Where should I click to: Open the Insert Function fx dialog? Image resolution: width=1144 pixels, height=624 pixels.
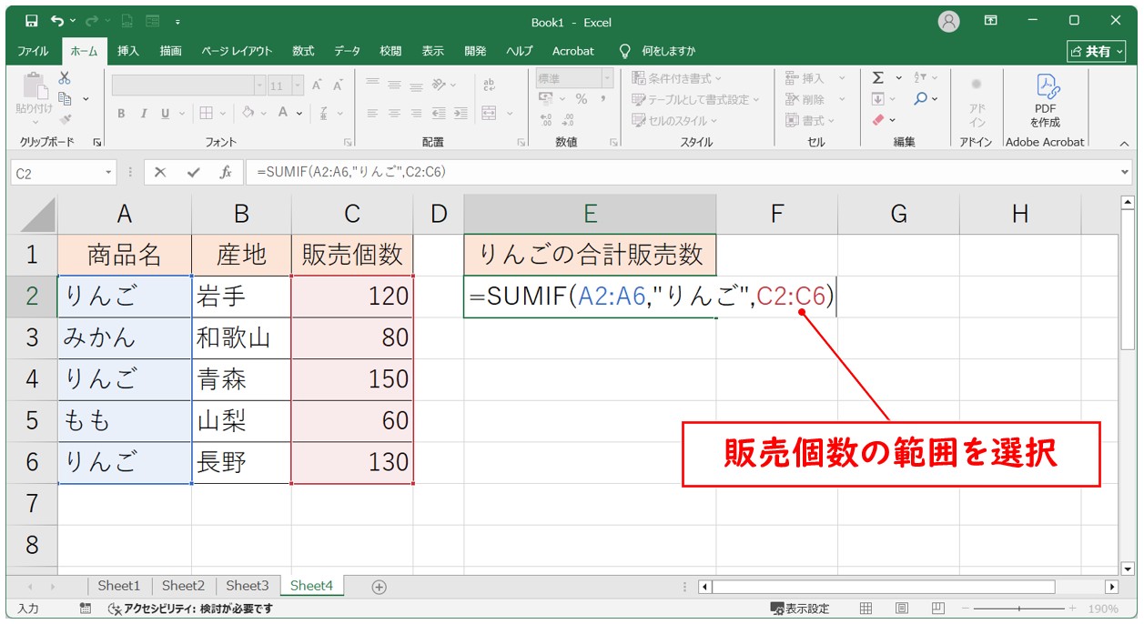pos(225,172)
